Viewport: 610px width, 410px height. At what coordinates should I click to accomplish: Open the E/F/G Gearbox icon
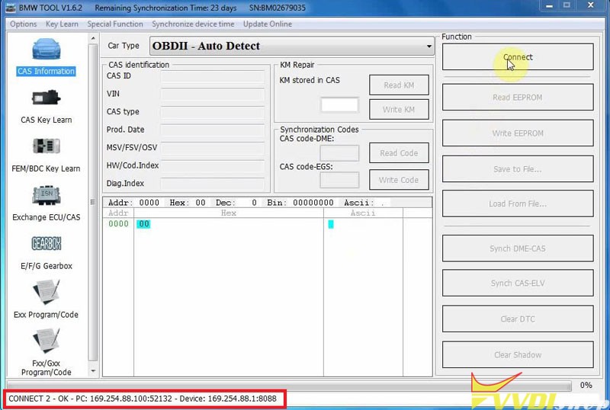pyautogui.click(x=47, y=244)
